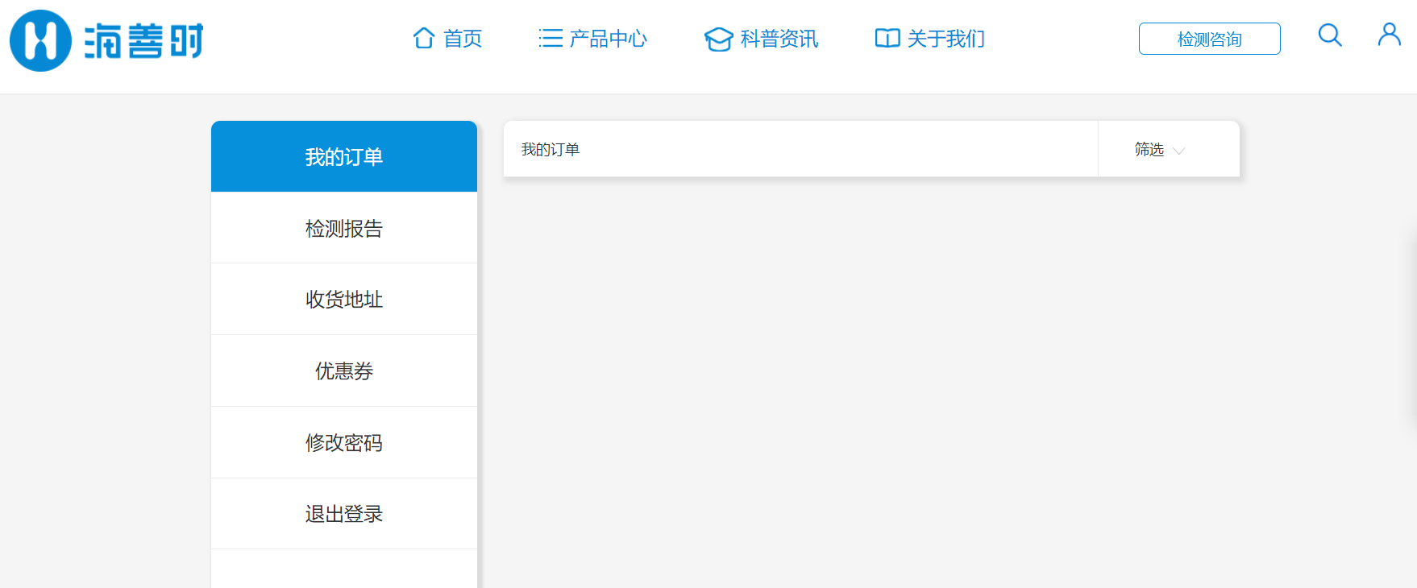
Task: Open search with magnifier icon
Action: coord(1330,35)
